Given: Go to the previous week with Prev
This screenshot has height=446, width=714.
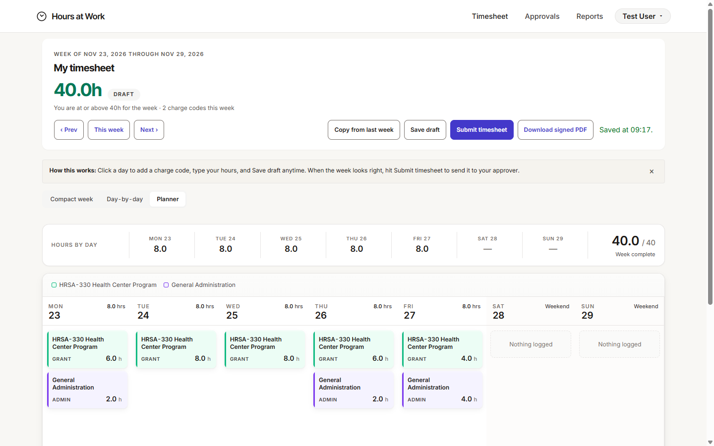Looking at the screenshot, I should pos(69,130).
